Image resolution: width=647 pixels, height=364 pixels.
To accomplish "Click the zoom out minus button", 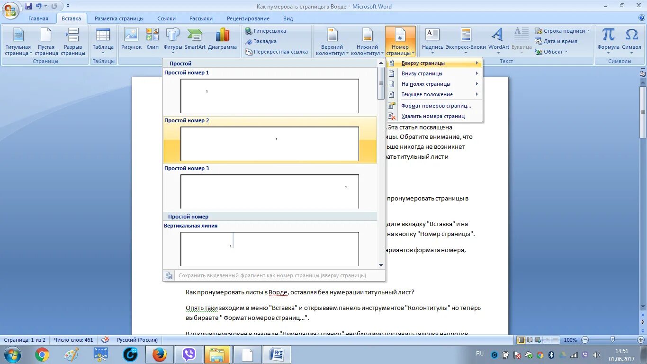I will (584, 340).
